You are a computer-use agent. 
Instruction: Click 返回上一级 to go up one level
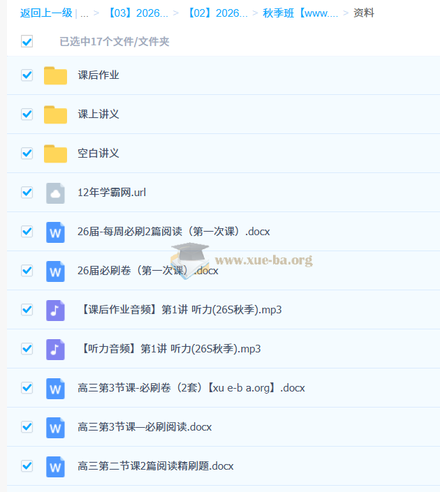click(x=45, y=13)
